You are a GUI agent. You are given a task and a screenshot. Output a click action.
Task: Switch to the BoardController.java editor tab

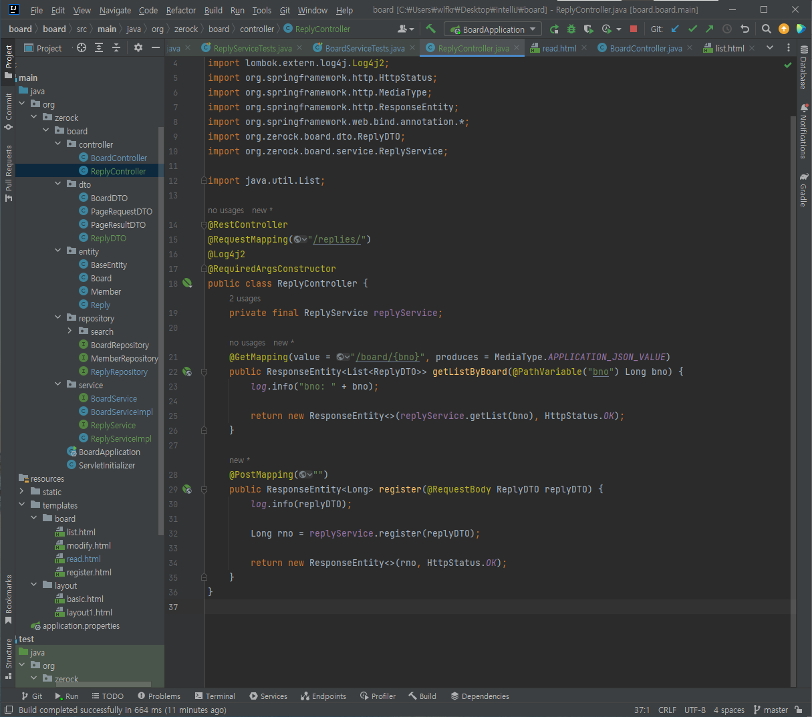(646, 48)
